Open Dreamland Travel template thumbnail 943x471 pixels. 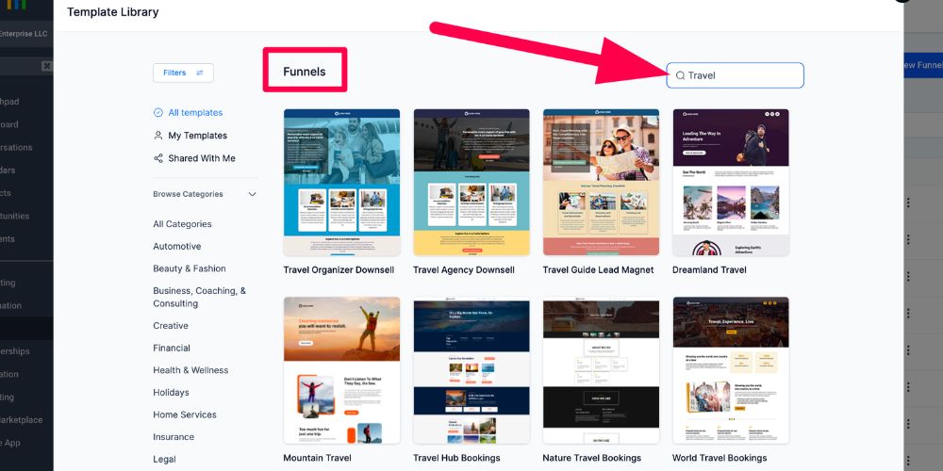731,183
